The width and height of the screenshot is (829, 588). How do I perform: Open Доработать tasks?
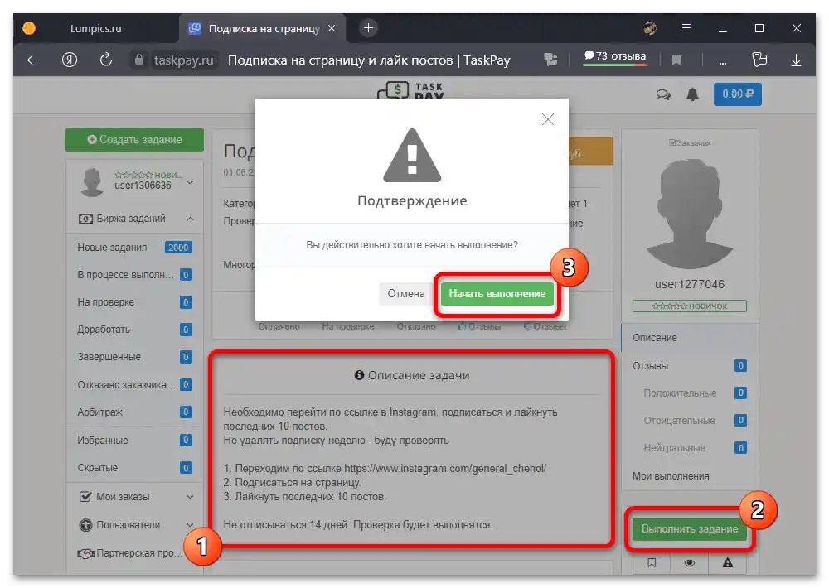coord(135,330)
